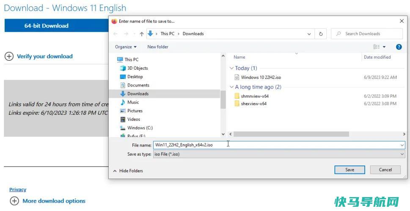
Task: Select 3D Objects in the navigation tree
Action: coord(138,68)
